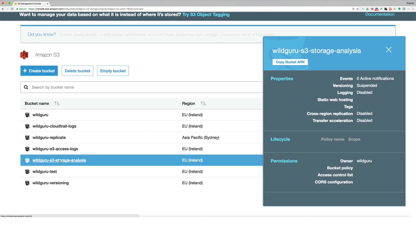Click the Versioning Suspended value
Viewport: 416px width, 234px height.
(x=367, y=85)
